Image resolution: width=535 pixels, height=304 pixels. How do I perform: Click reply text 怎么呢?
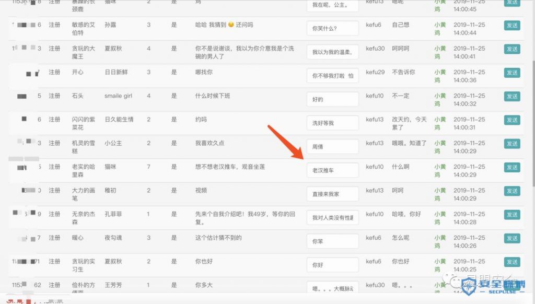coord(400,238)
